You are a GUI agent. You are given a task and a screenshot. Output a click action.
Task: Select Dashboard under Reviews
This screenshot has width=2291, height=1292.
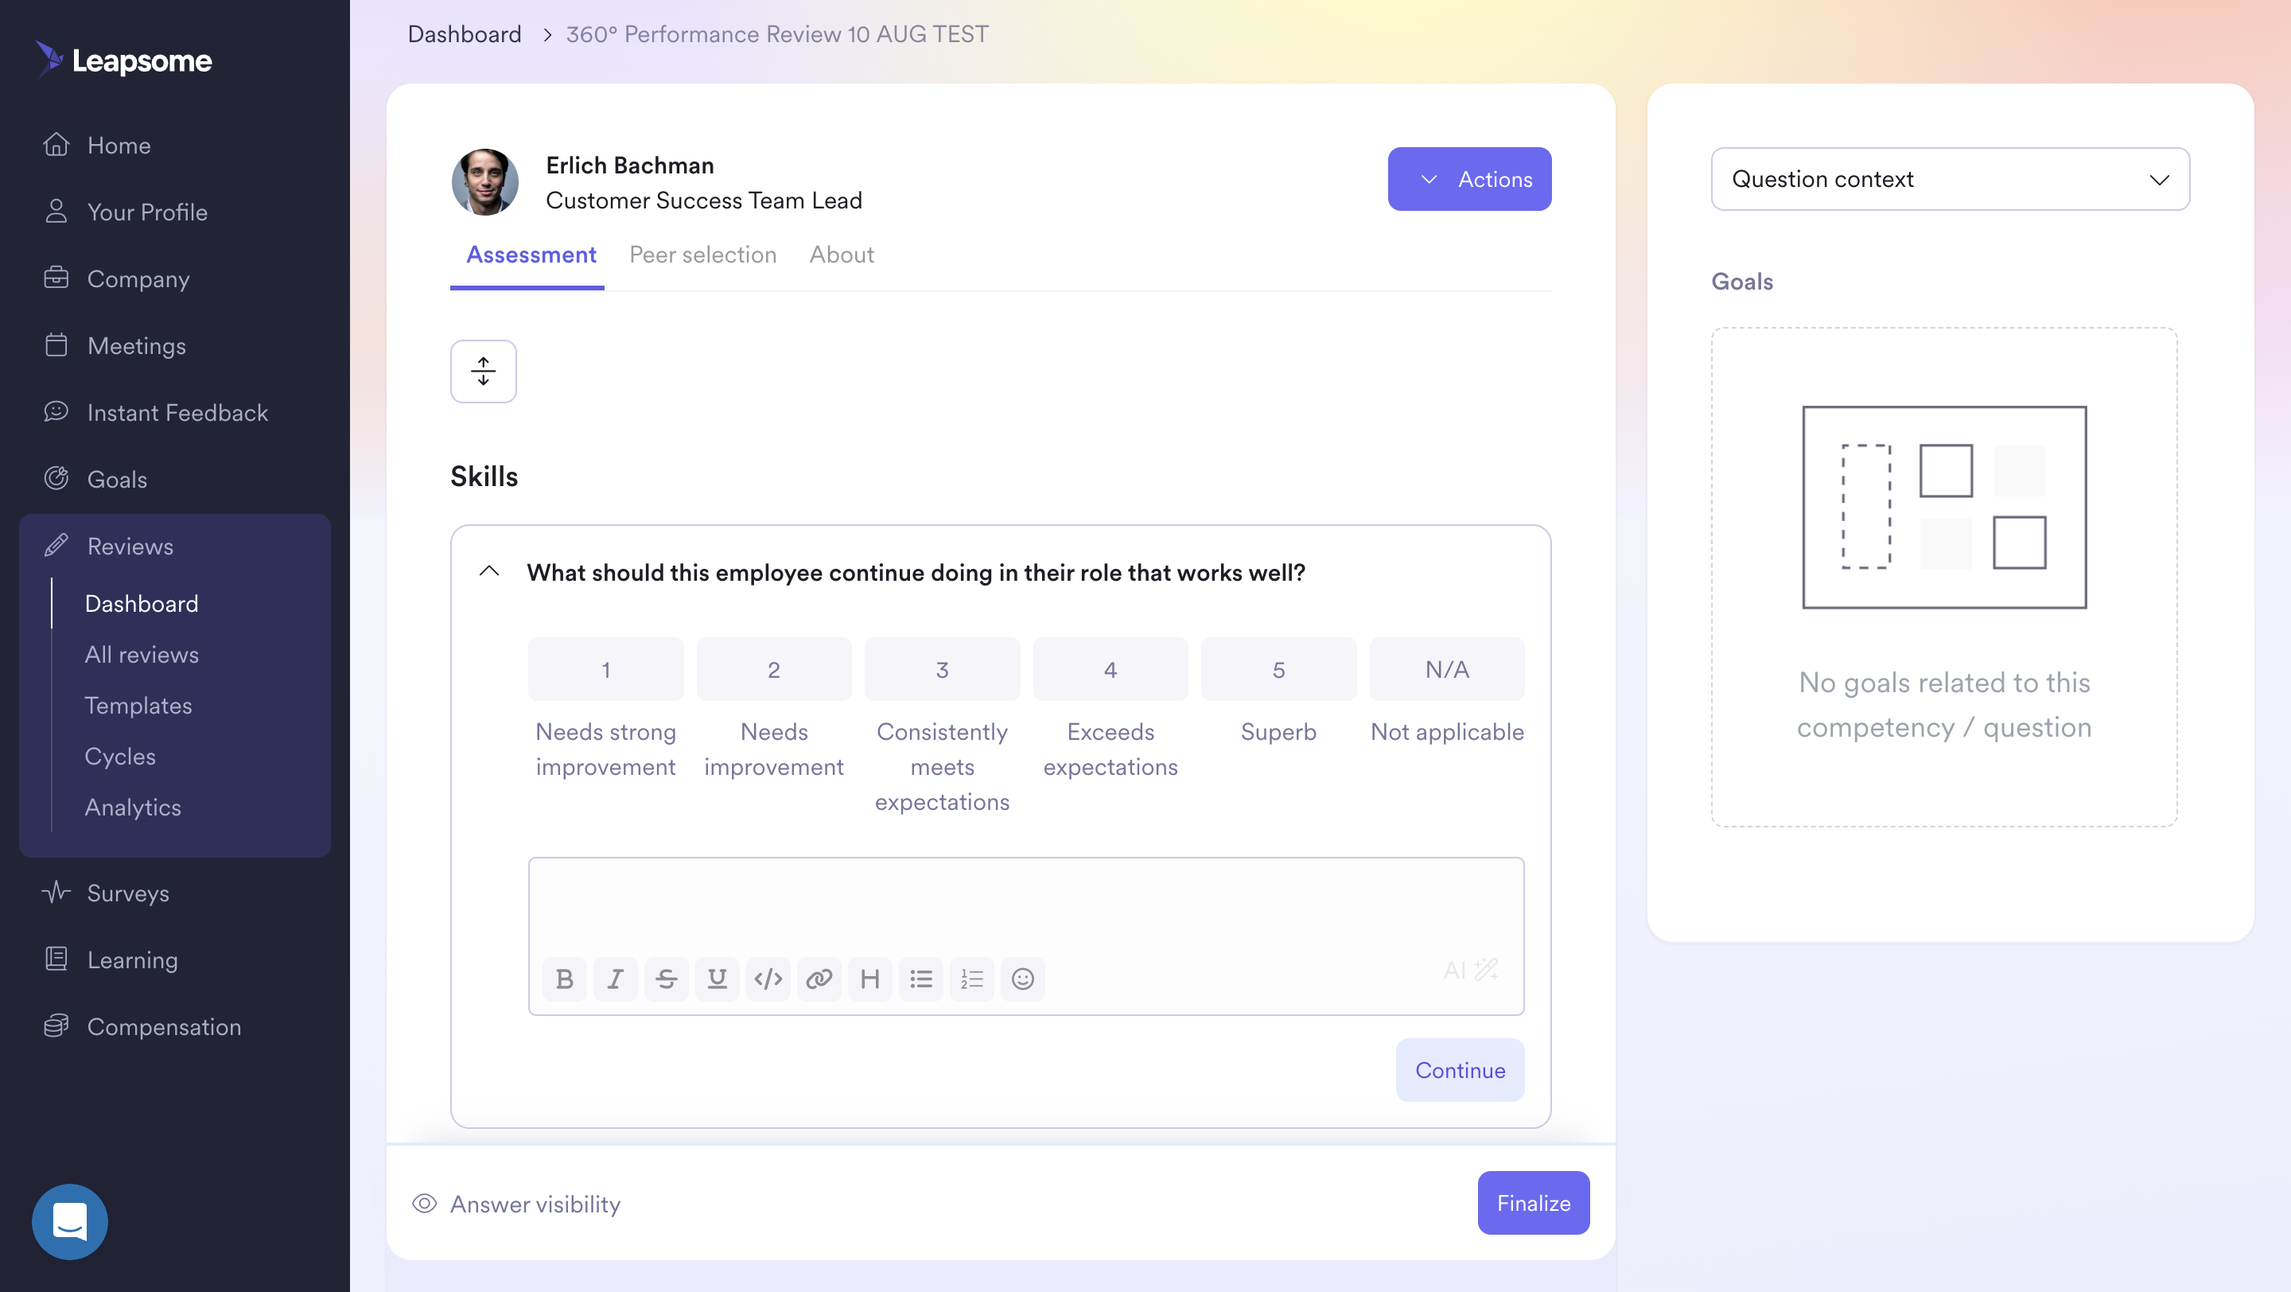pos(142,603)
